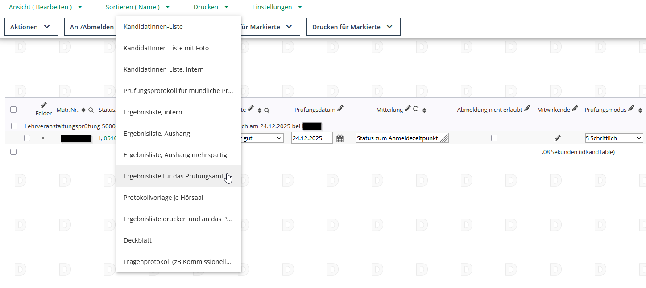Click clock icon beside Mitteilung header
This screenshot has width=646, height=288.
(x=416, y=109)
